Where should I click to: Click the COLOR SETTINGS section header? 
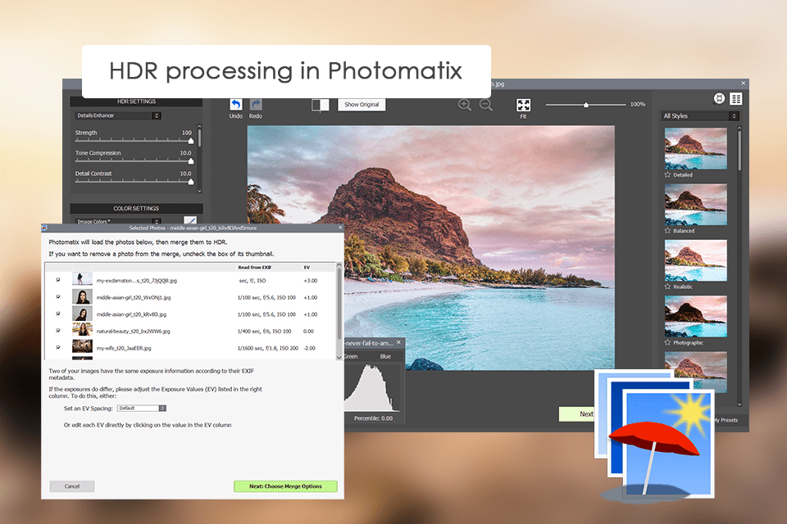(136, 208)
